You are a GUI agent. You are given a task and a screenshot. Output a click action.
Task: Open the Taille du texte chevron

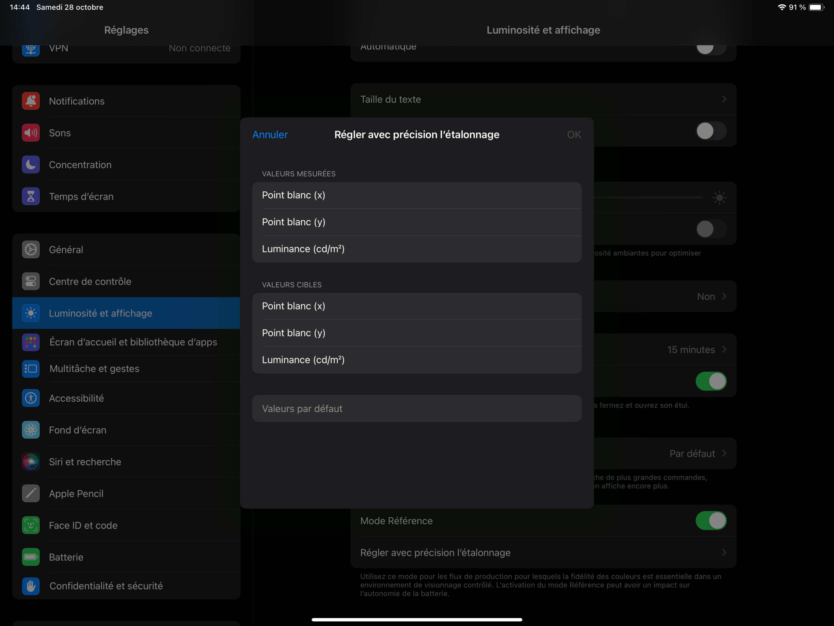[x=724, y=99]
